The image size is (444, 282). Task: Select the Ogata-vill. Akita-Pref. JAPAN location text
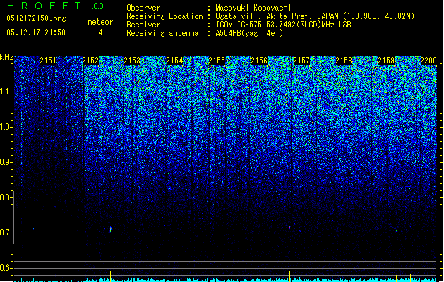[315, 16]
